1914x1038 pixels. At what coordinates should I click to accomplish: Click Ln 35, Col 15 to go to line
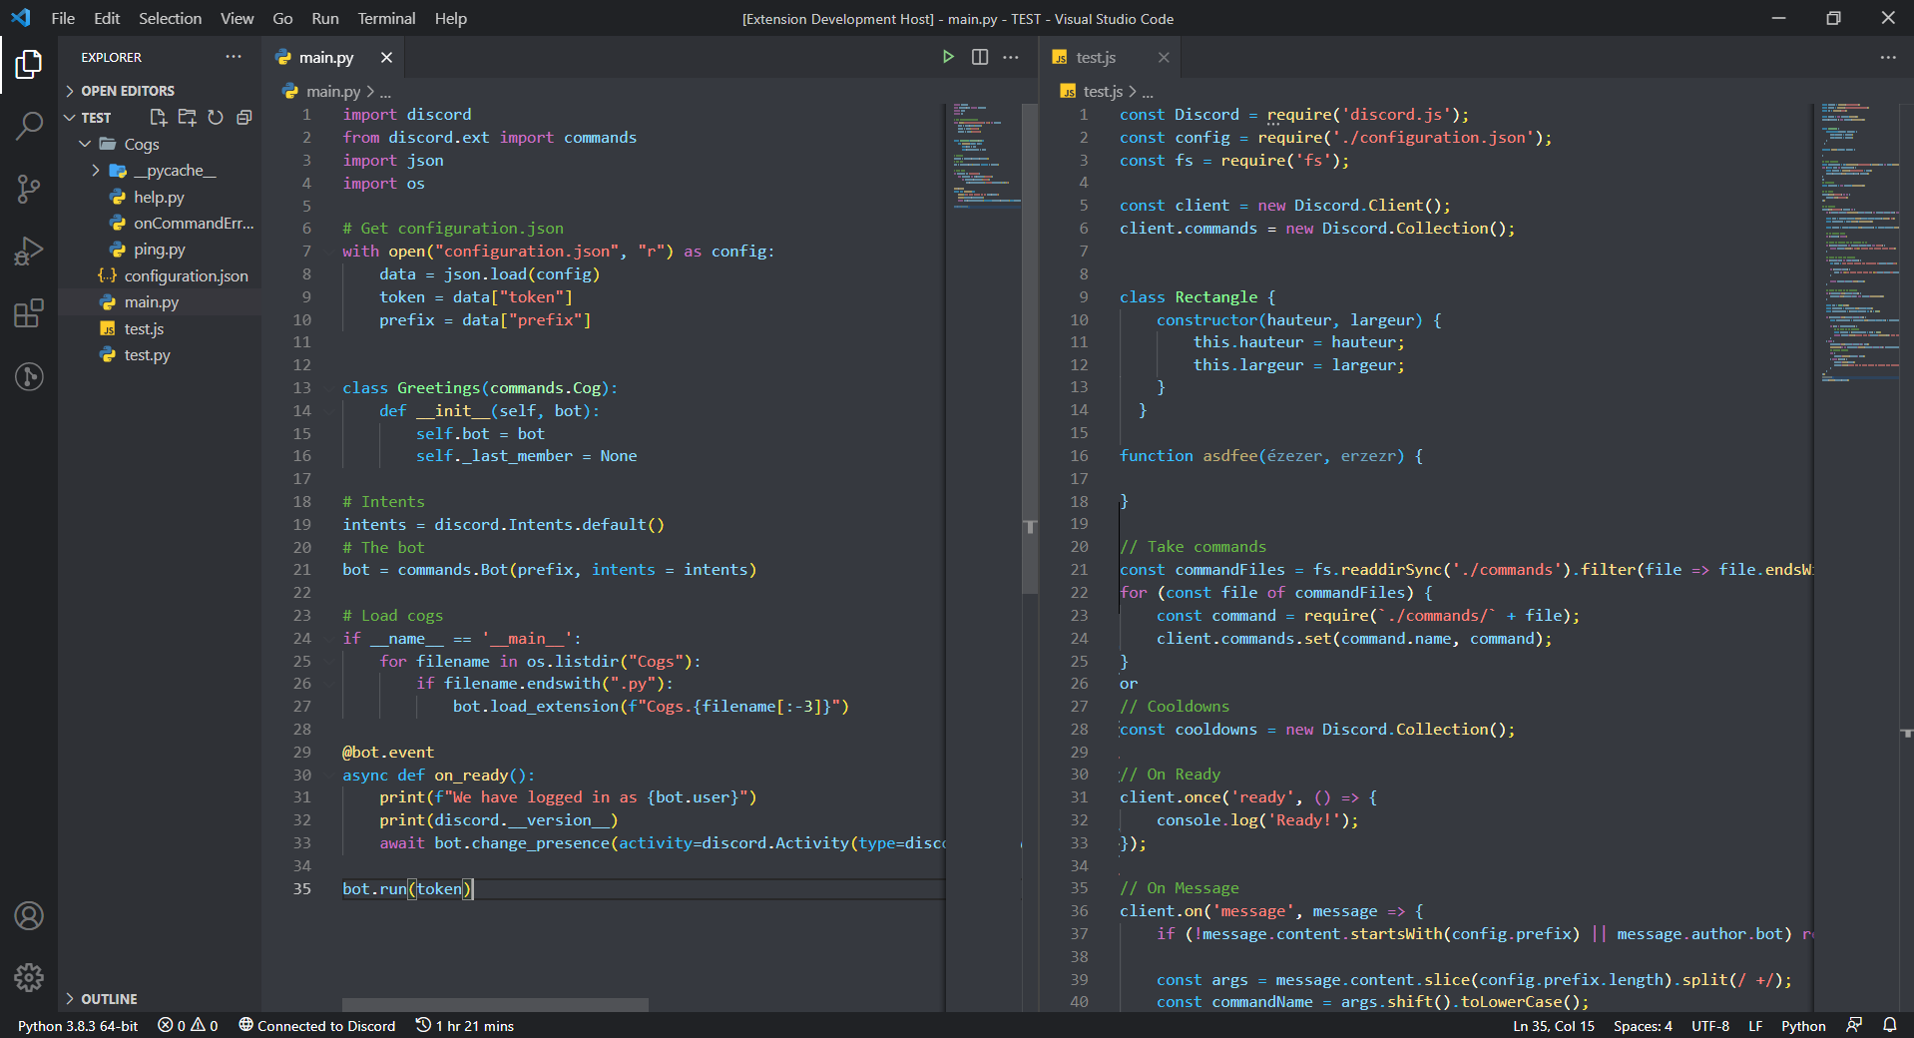point(1554,1026)
